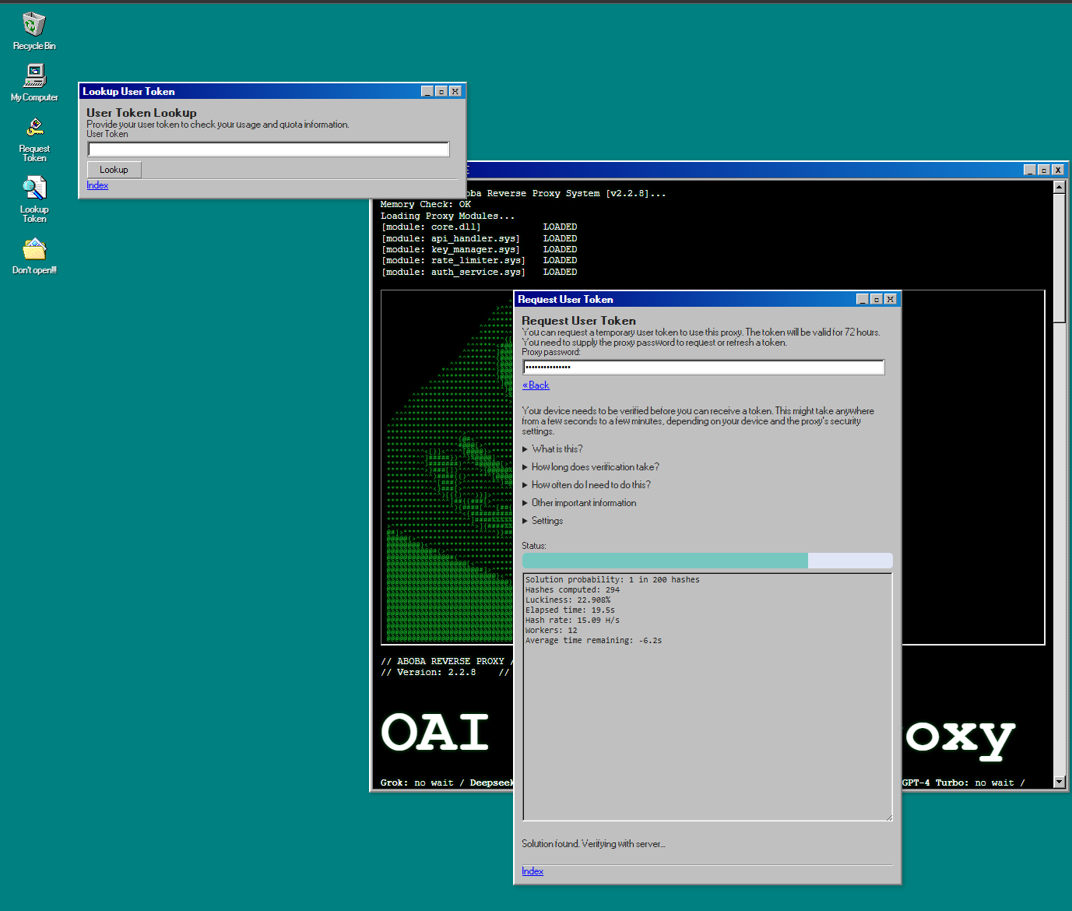Click the "Grok: no wait" status text

(x=416, y=783)
